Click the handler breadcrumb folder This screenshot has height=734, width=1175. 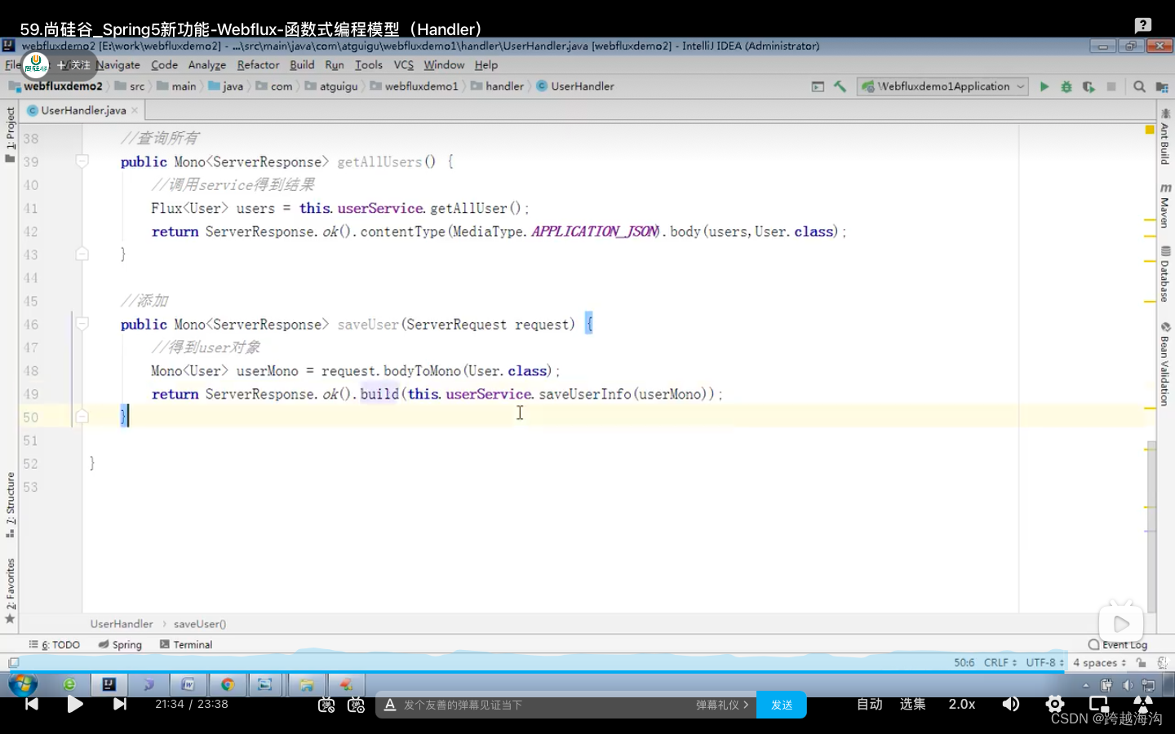click(x=498, y=86)
